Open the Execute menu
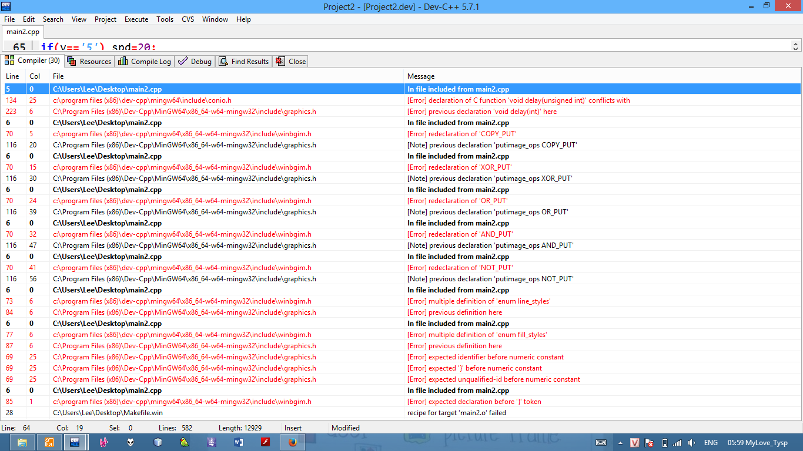The image size is (803, 451). pyautogui.click(x=136, y=19)
